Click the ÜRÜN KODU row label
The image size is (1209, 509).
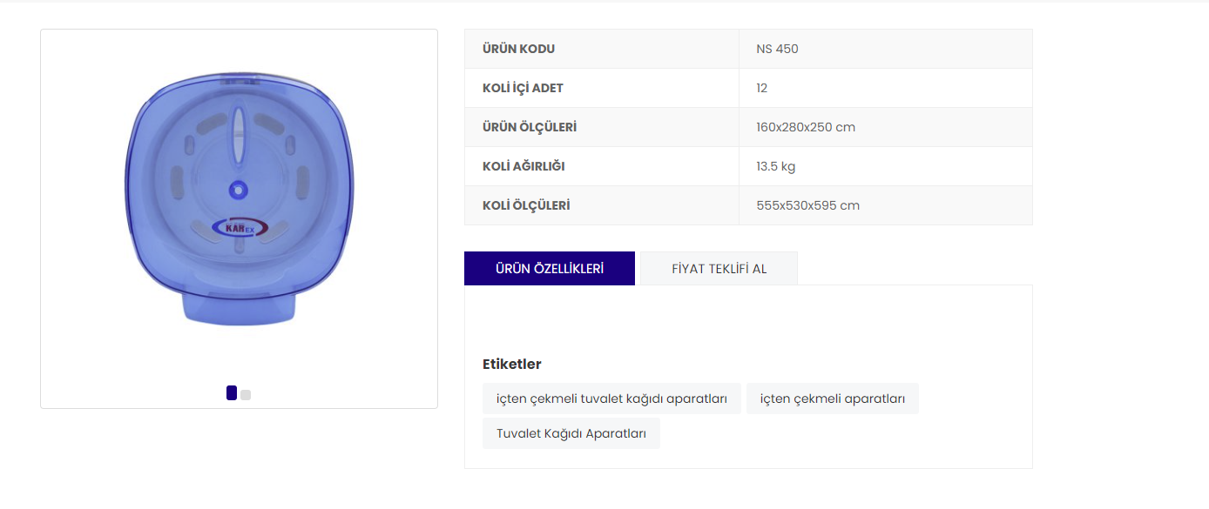[518, 49]
